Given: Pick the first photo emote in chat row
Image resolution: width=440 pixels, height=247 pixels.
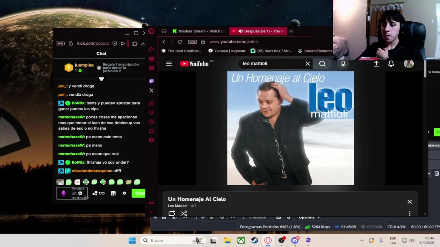Looking at the screenshot, I should coord(60,182).
